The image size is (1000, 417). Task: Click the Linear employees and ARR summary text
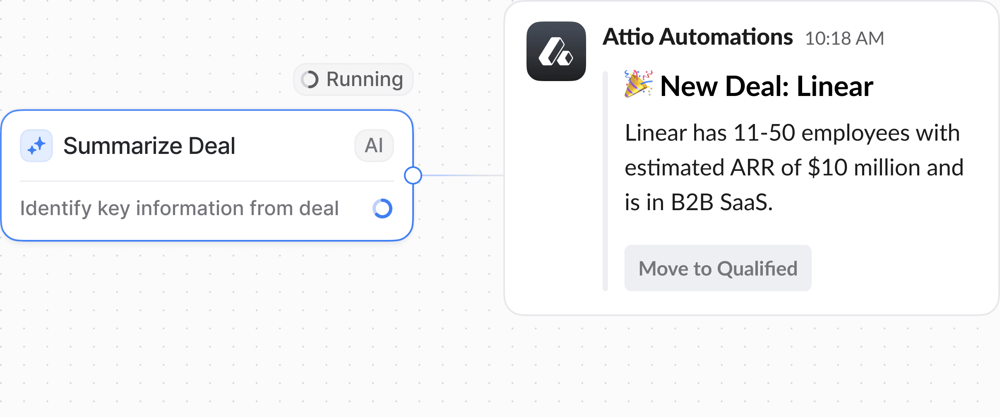pyautogui.click(x=794, y=168)
